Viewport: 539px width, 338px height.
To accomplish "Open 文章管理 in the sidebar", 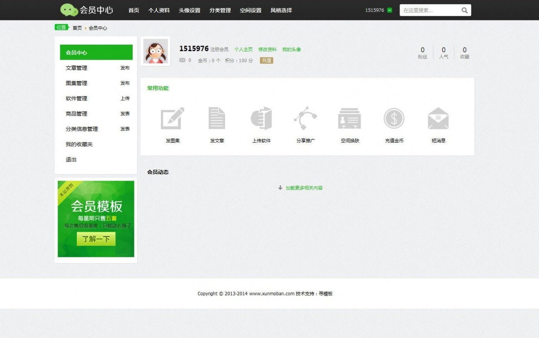I will coord(76,68).
